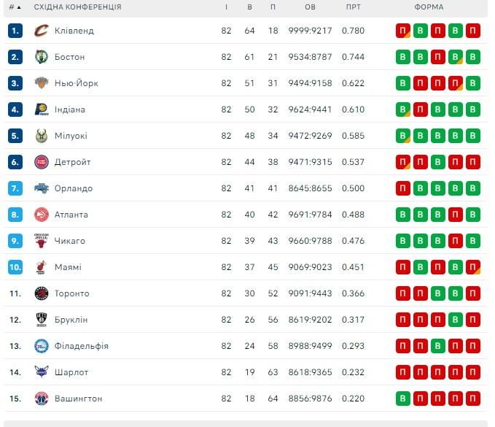Click the Detroit Pistons team logo
This screenshot has height=427, width=495.
tap(41, 162)
